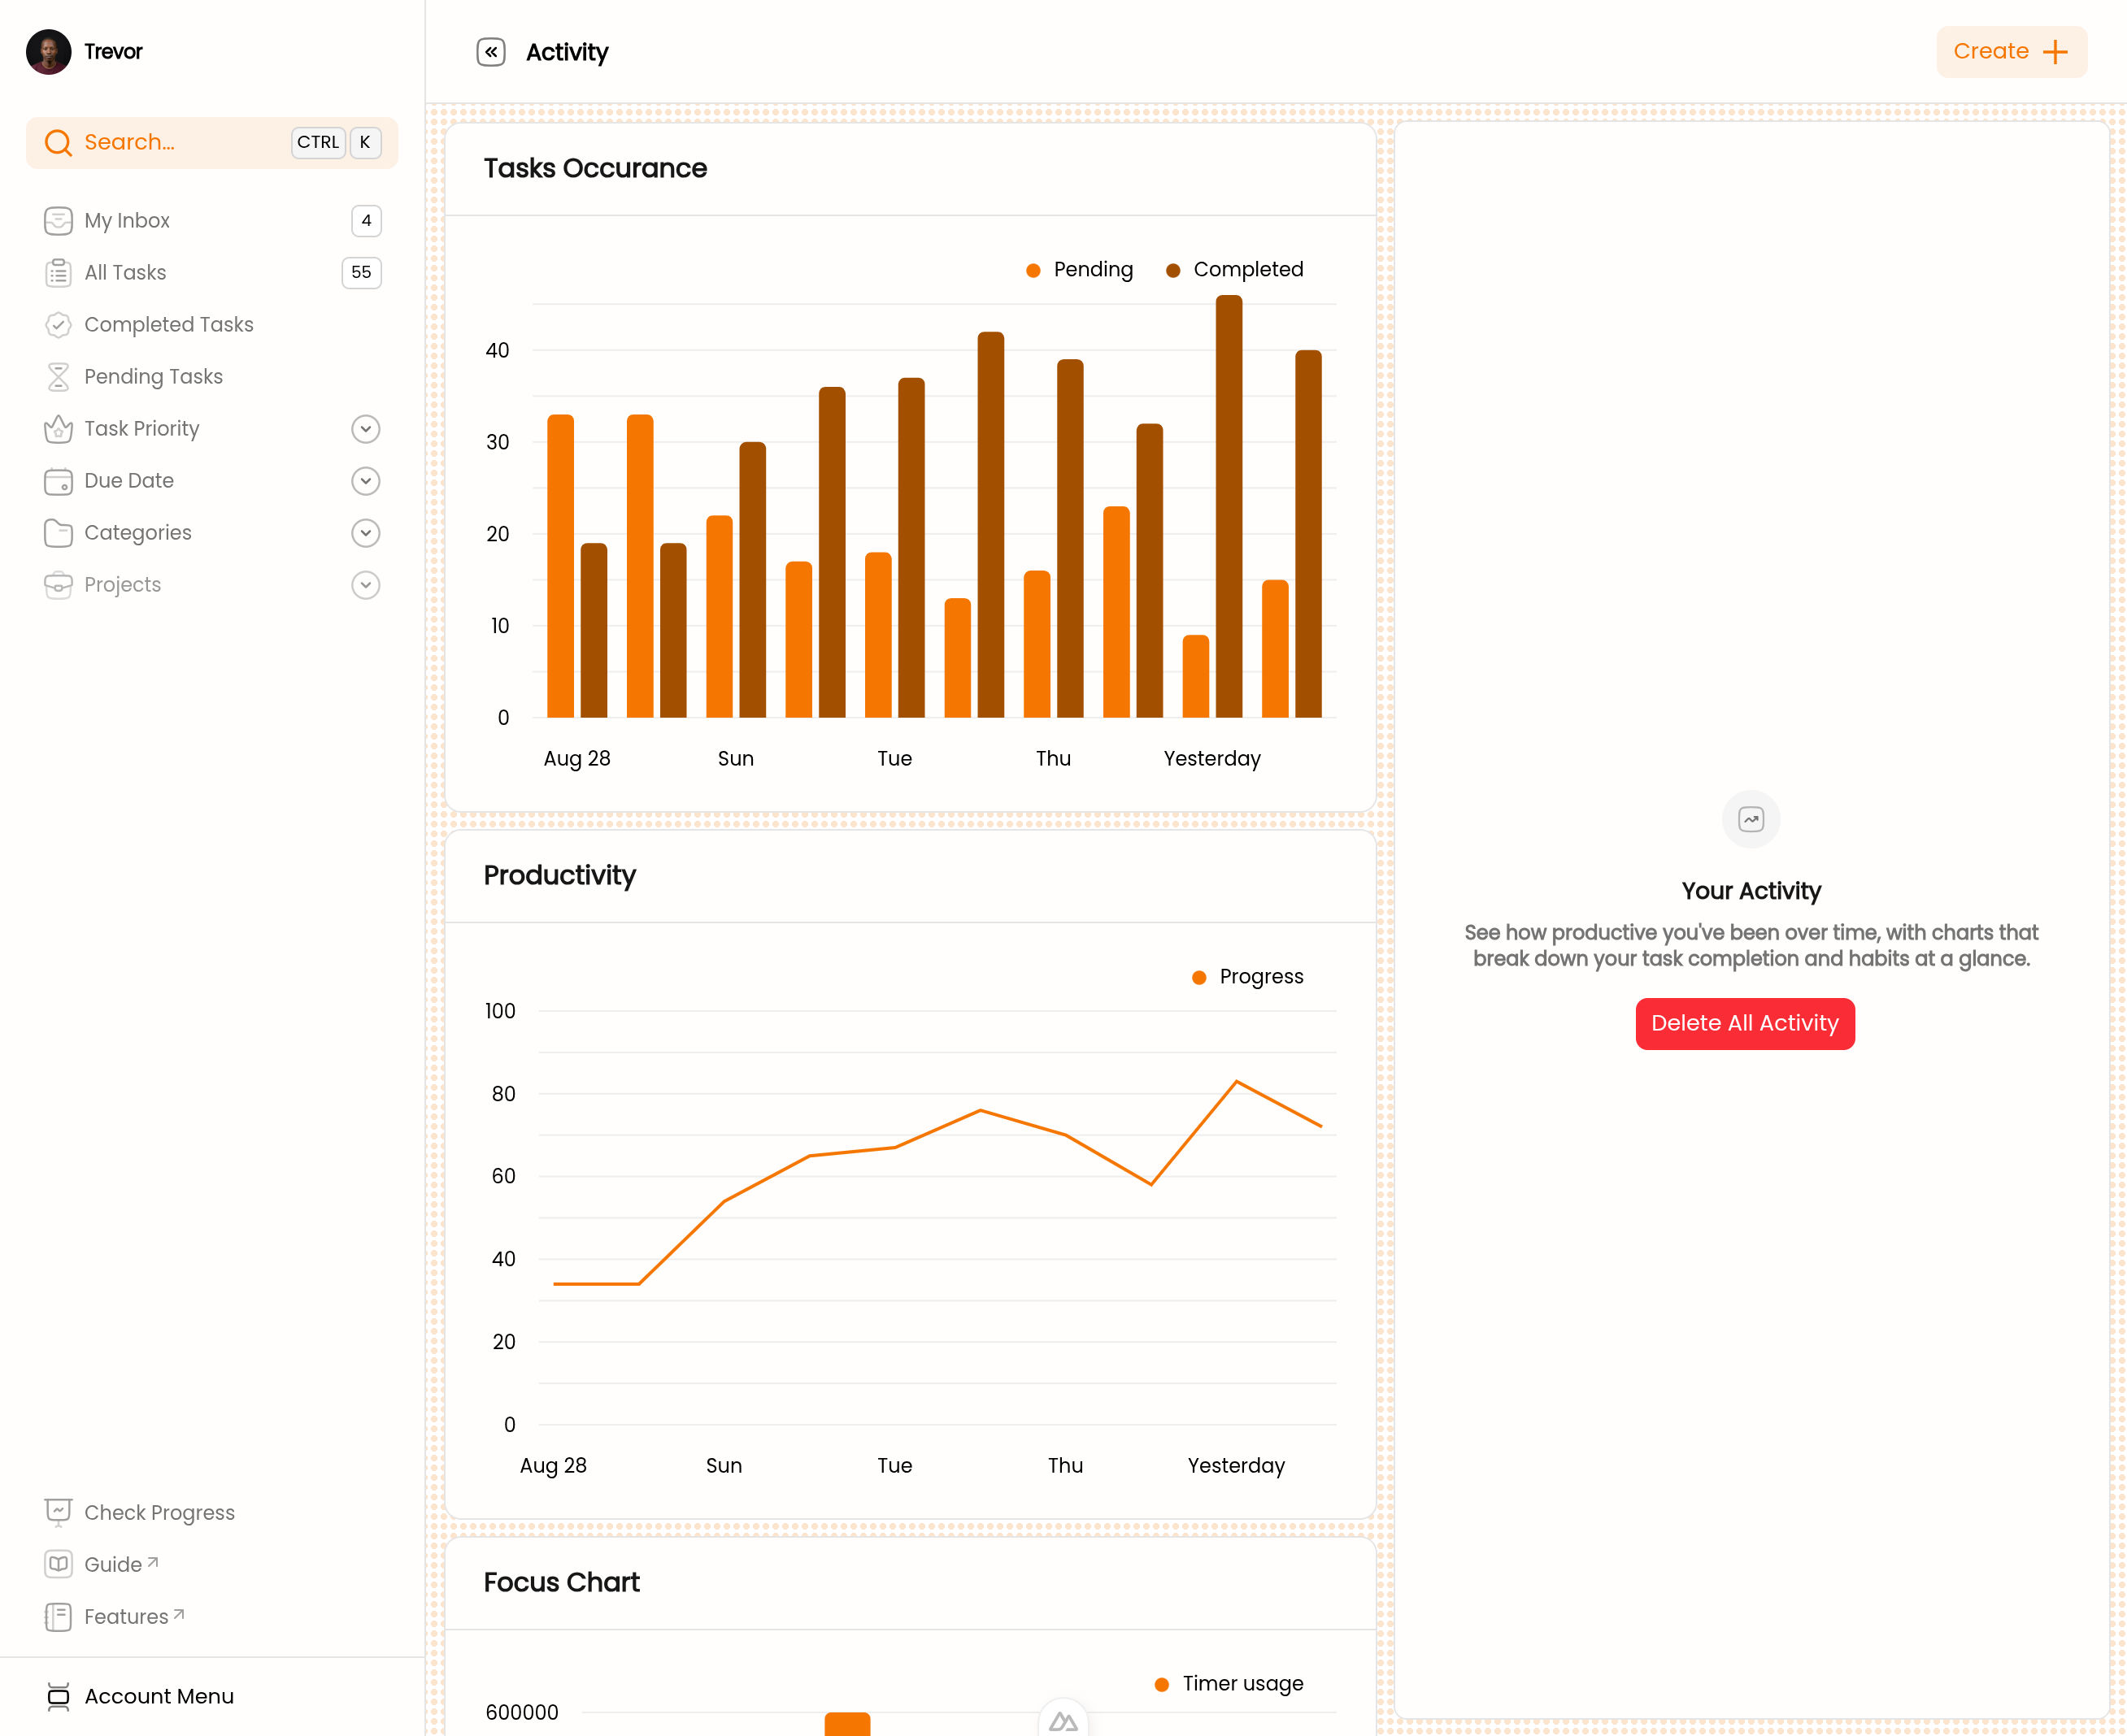Click the Pending Tasks hourglass icon
Viewport: 2127px width, 1736px height.
click(58, 377)
